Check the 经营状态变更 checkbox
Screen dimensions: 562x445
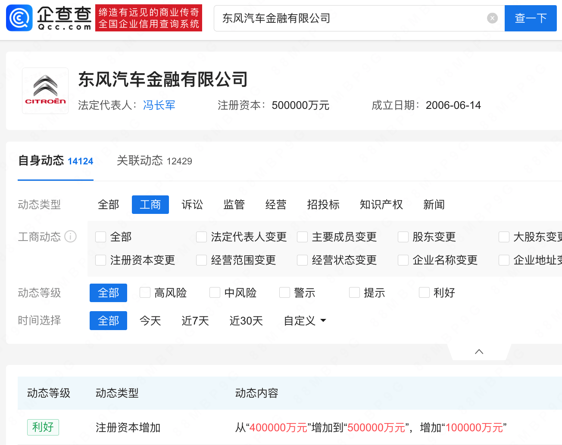(302, 260)
